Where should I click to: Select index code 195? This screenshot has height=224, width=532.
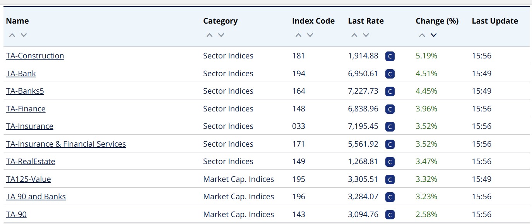point(299,179)
